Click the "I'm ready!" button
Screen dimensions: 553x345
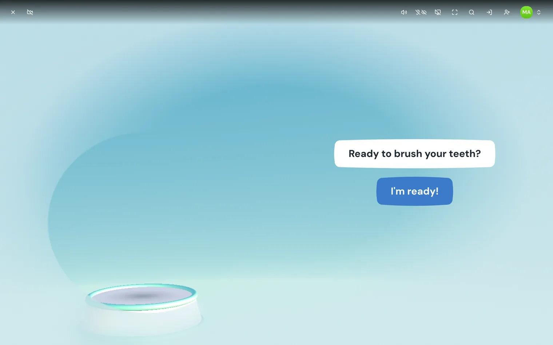tap(415, 191)
